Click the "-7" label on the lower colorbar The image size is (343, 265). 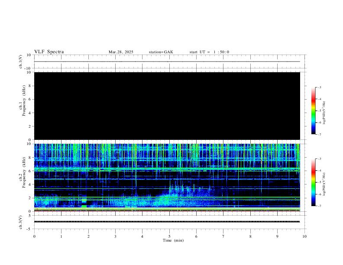(x=320, y=206)
